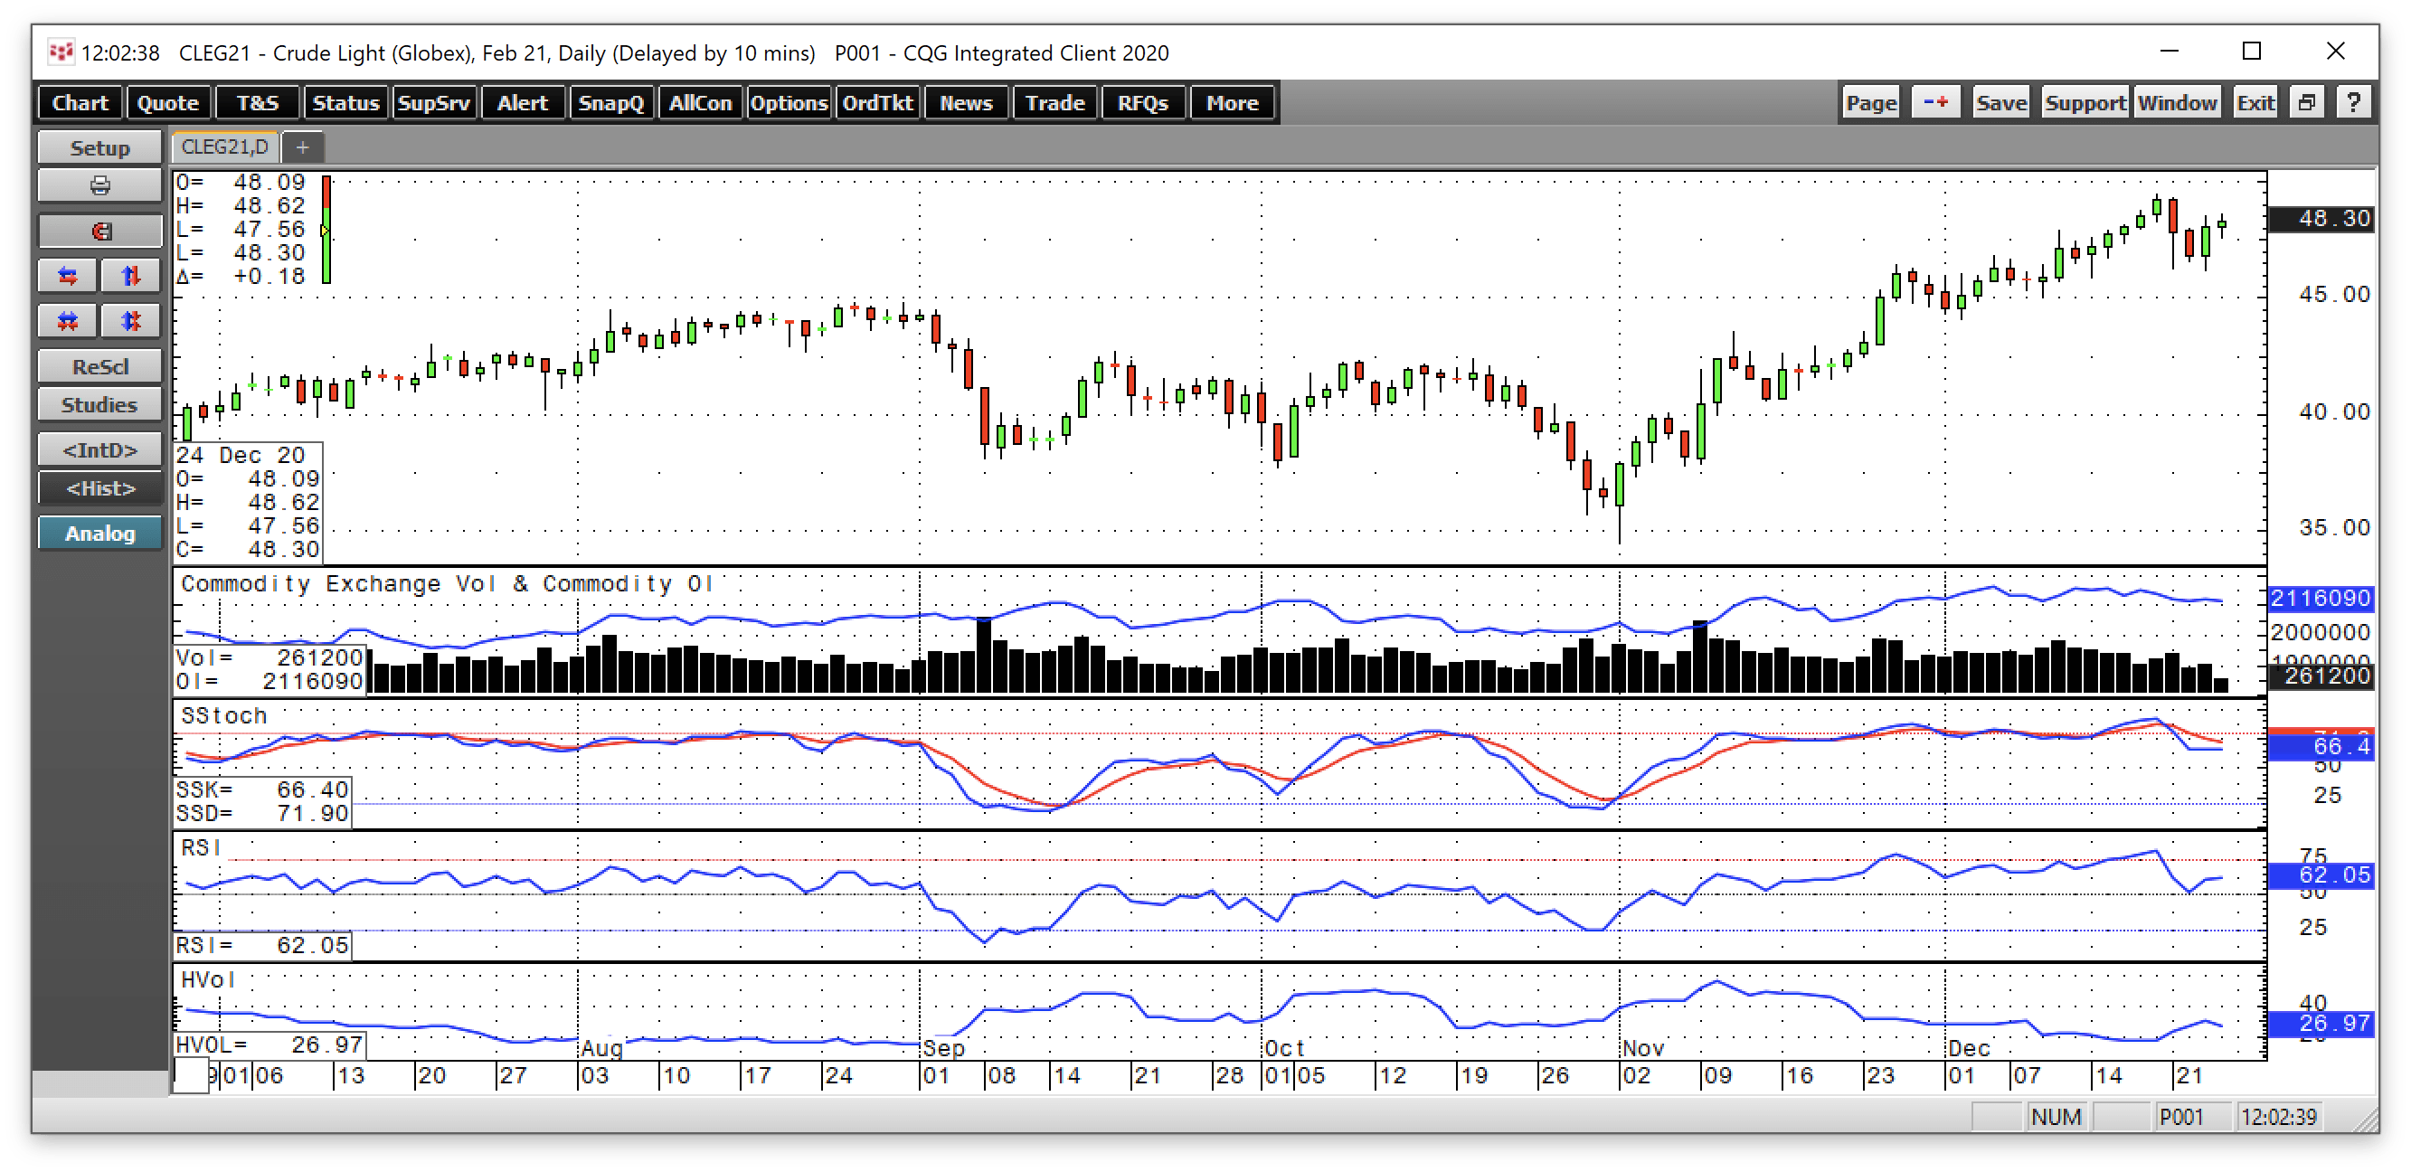Open the News toolbar item

966,103
